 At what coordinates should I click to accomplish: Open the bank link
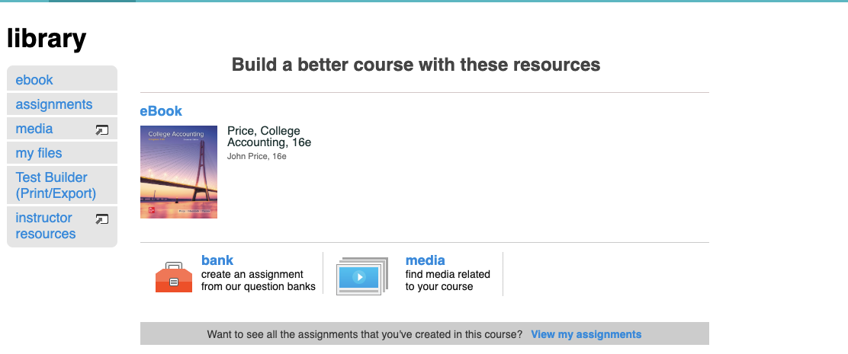click(x=217, y=260)
